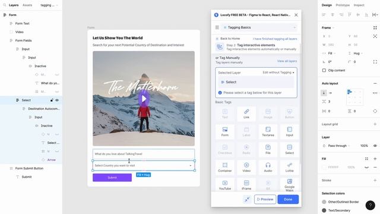Click the Done button
380x214 pixels.
(288, 199)
